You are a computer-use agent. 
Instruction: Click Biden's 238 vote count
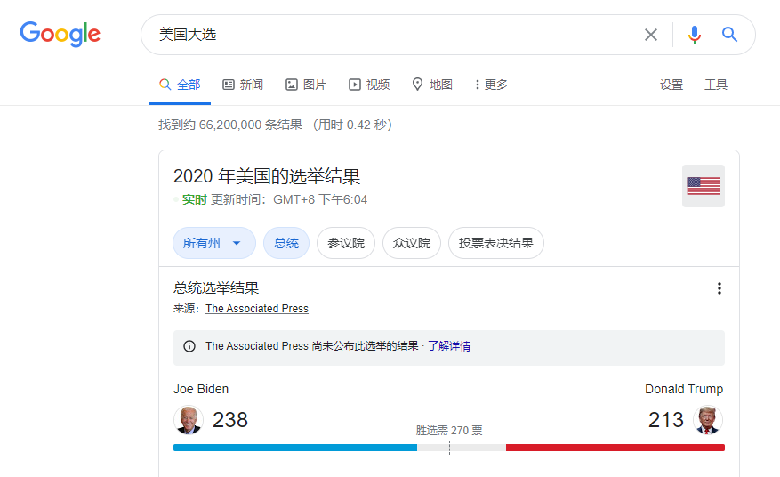click(x=229, y=420)
